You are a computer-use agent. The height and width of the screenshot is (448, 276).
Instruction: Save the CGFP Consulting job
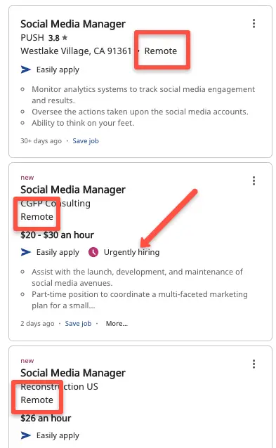pyautogui.click(x=78, y=324)
